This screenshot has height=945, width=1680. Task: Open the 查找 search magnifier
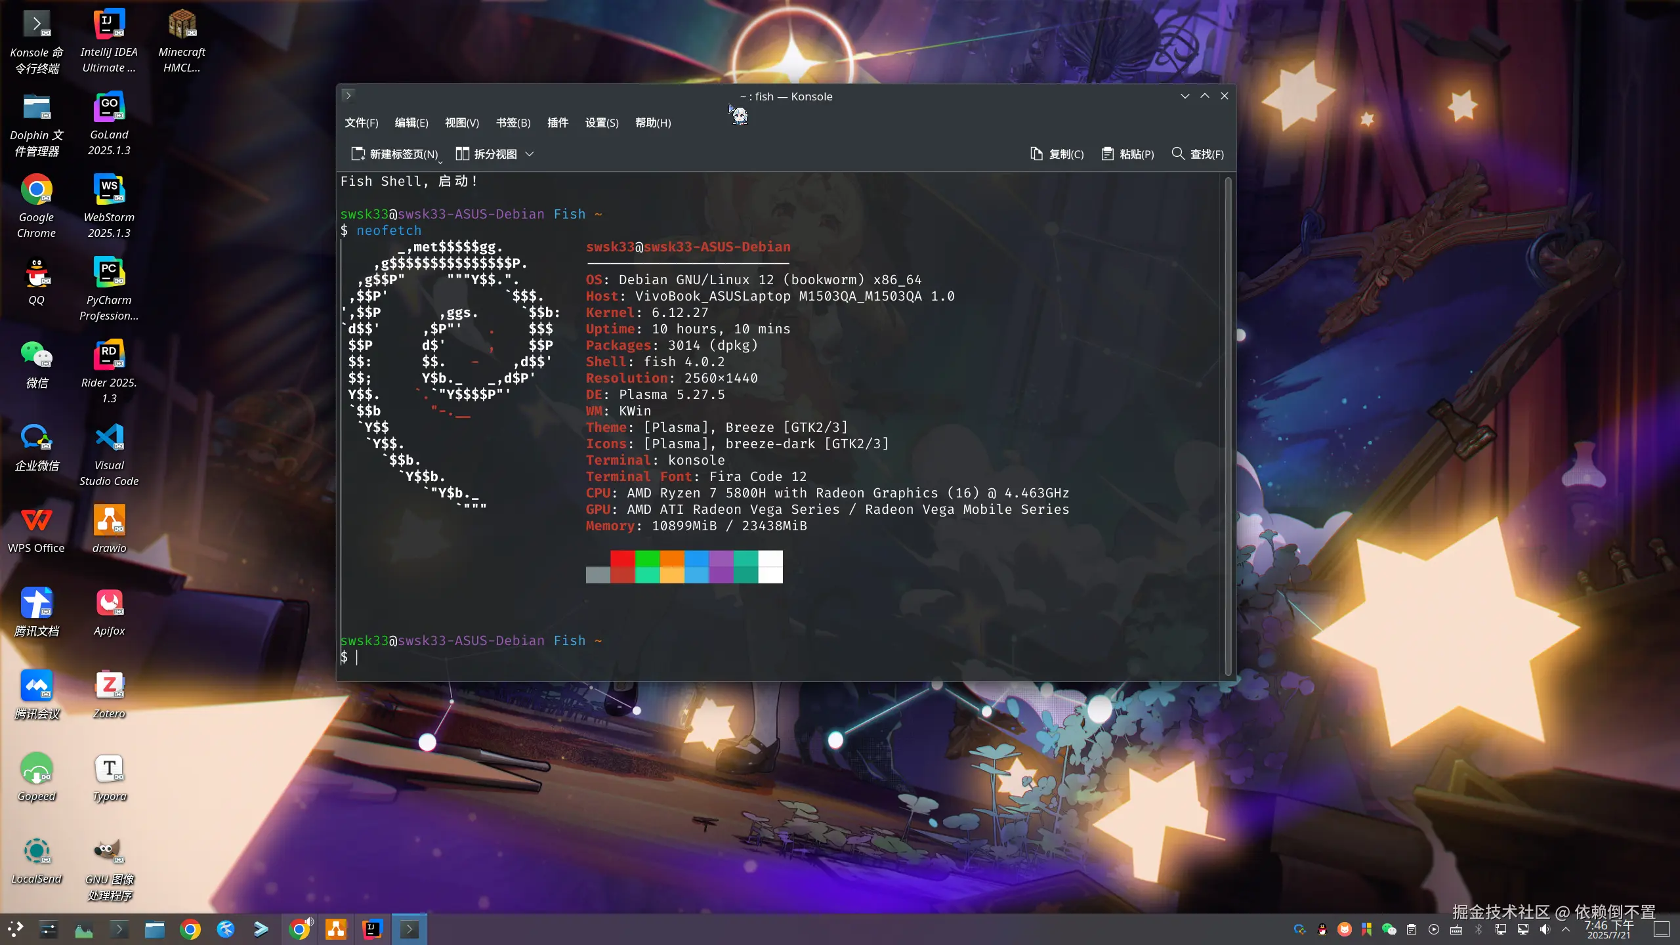click(x=1178, y=154)
